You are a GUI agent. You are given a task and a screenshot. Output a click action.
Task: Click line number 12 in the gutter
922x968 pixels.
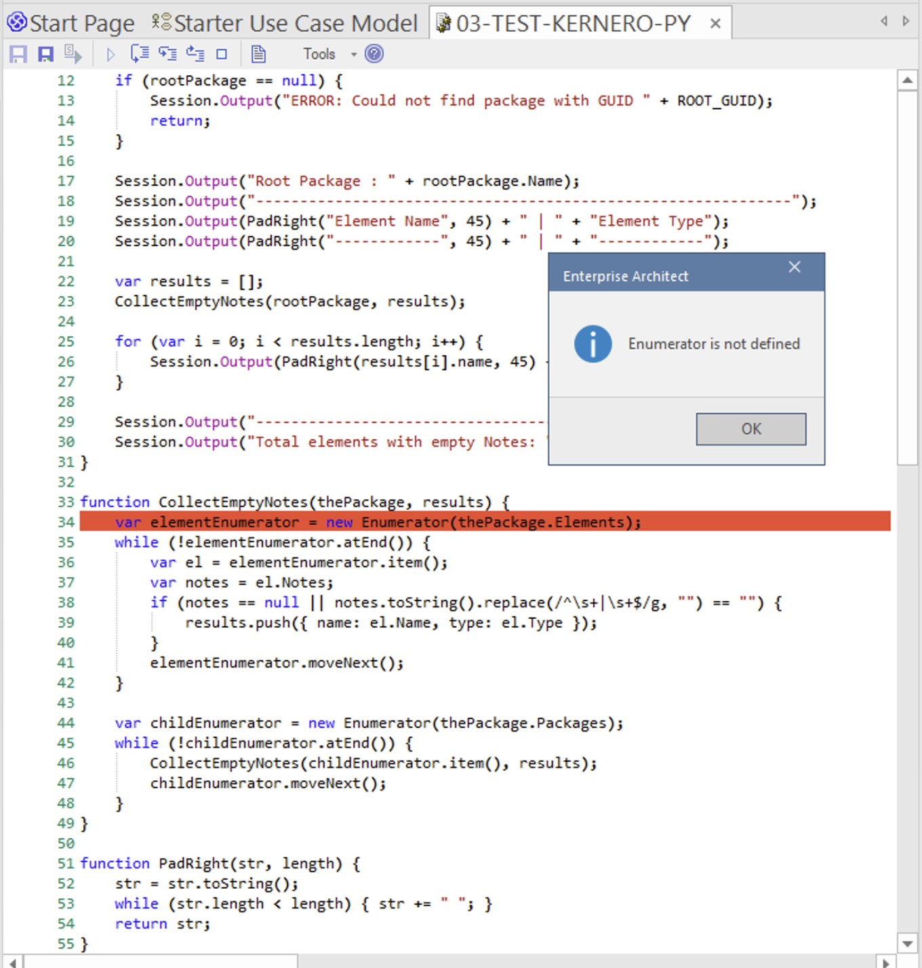click(x=66, y=81)
